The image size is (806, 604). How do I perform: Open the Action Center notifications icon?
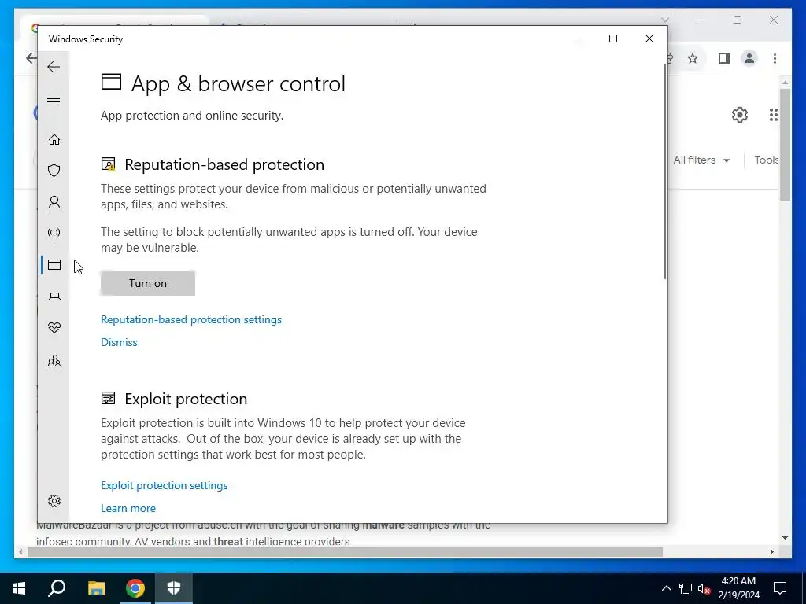point(780,588)
